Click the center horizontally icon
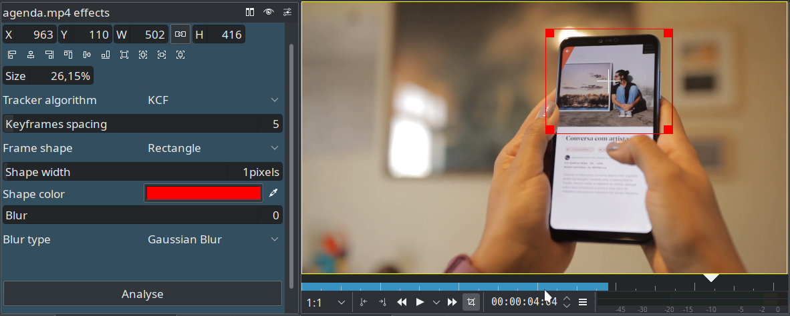790x316 pixels. click(31, 55)
